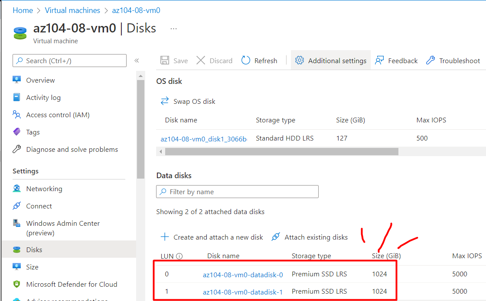Go to Virtual machines breadcrumb
The height and width of the screenshot is (301, 486).
coord(72,10)
